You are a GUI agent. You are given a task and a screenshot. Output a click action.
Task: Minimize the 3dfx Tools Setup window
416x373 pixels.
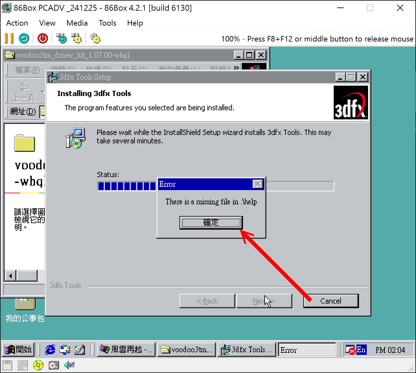click(340, 77)
